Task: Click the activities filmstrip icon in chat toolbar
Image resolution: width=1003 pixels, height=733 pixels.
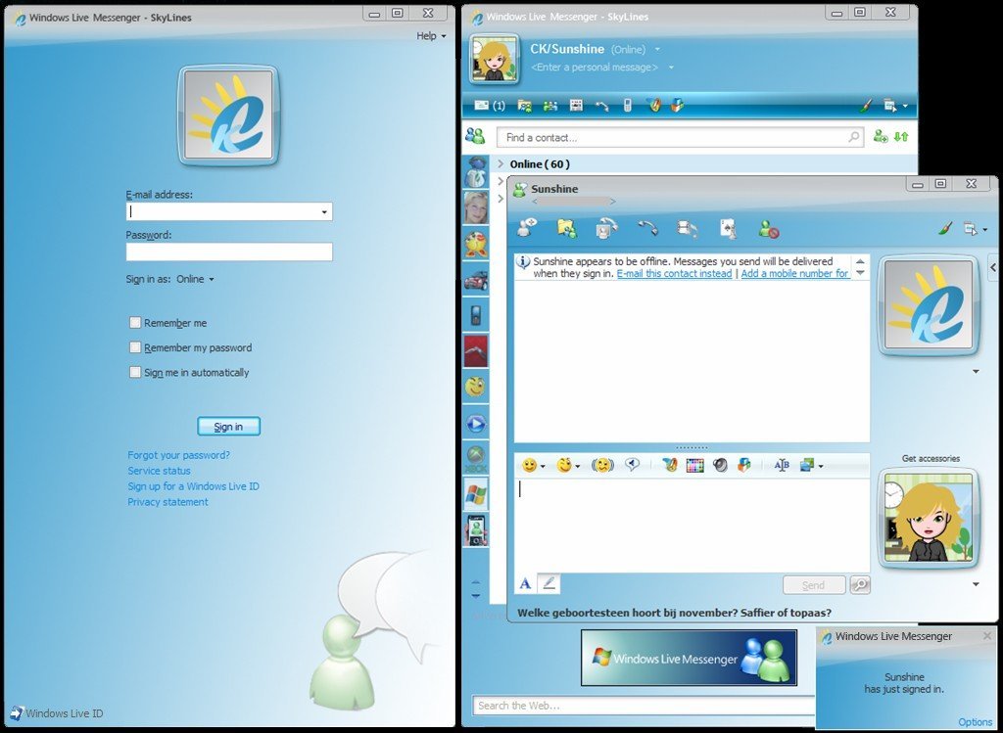Action: [687, 228]
